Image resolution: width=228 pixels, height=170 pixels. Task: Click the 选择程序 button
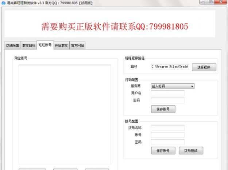(204, 67)
